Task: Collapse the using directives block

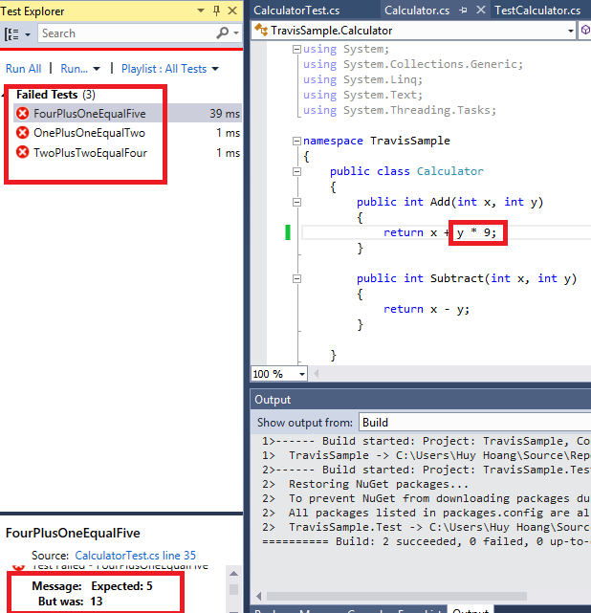Action: (x=295, y=49)
